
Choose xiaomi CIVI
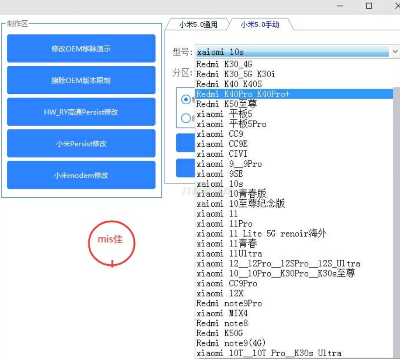click(x=294, y=154)
